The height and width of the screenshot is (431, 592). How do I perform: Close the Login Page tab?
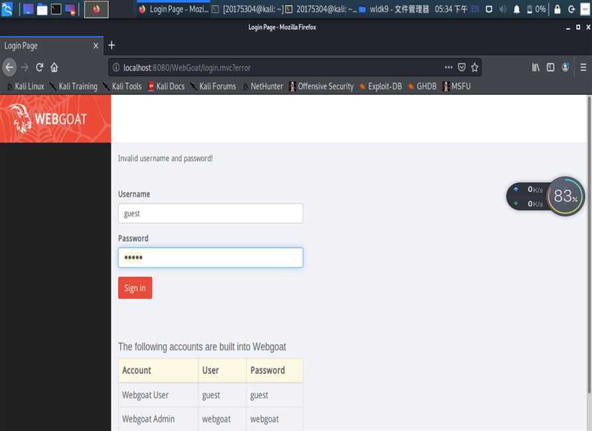(96, 46)
